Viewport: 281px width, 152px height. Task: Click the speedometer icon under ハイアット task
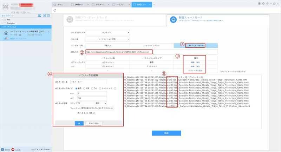(x=6, y=39)
